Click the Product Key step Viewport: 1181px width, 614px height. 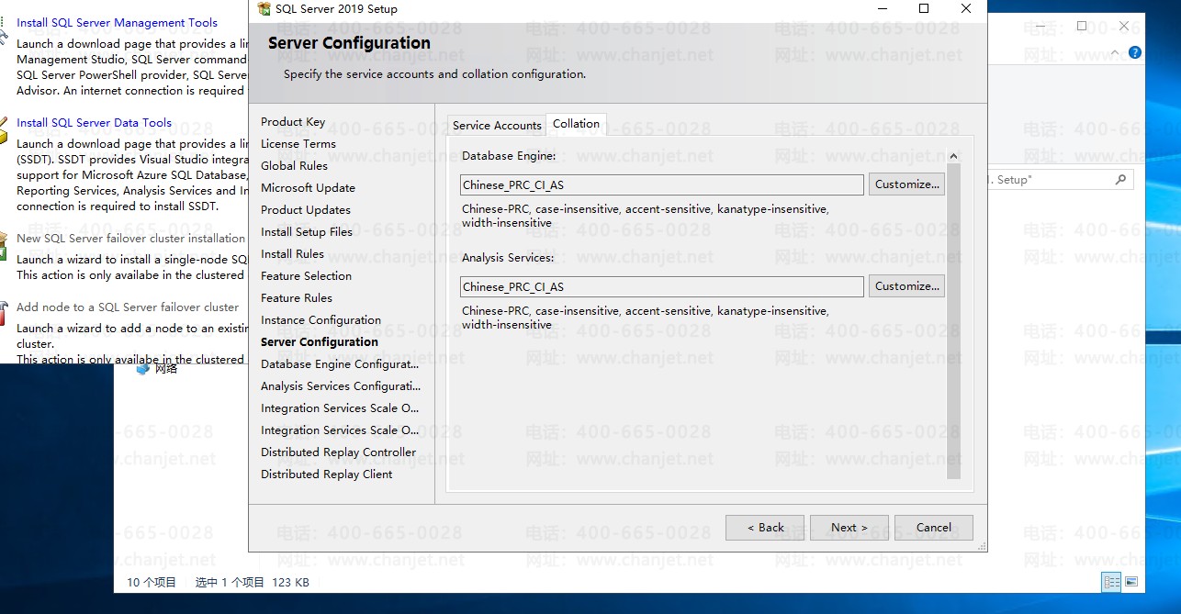[x=293, y=122]
